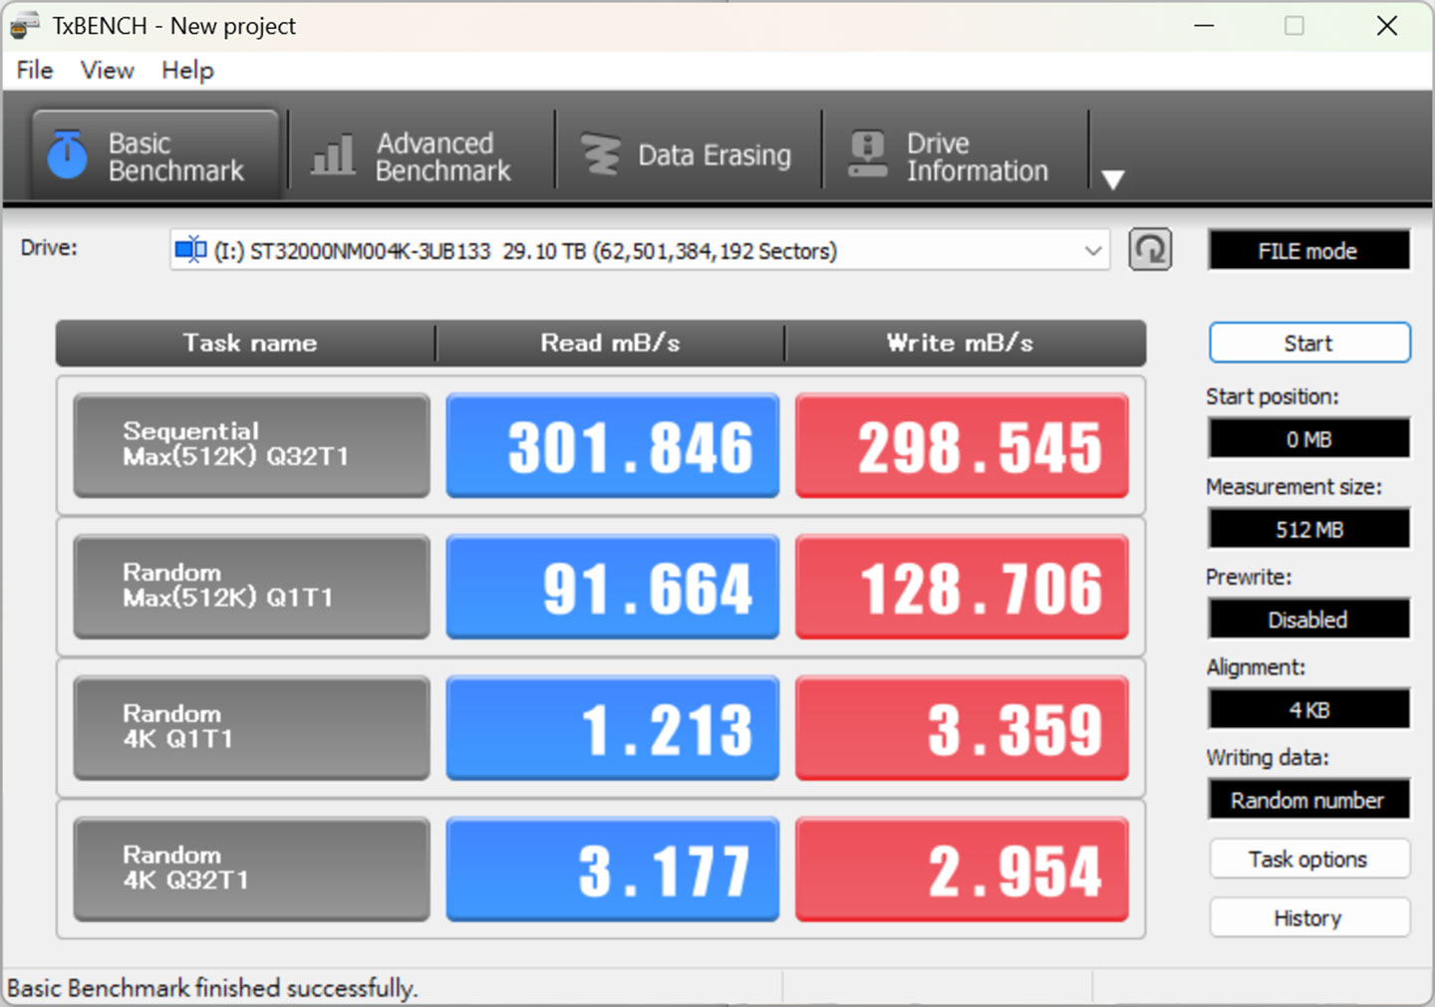Toggle FILE mode
Screen dimensions: 1435x1007
[x=1308, y=250]
